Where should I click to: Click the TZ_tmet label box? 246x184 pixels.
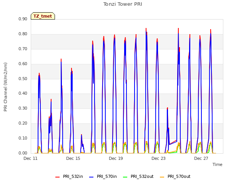[x=43, y=16]
